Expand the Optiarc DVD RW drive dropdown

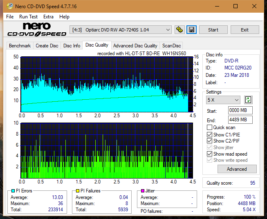[121, 30]
